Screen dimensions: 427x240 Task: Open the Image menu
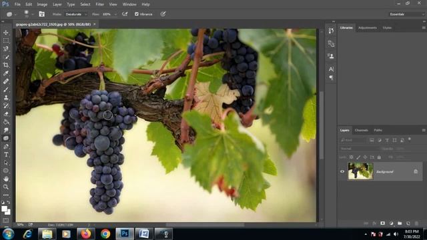coord(42,5)
